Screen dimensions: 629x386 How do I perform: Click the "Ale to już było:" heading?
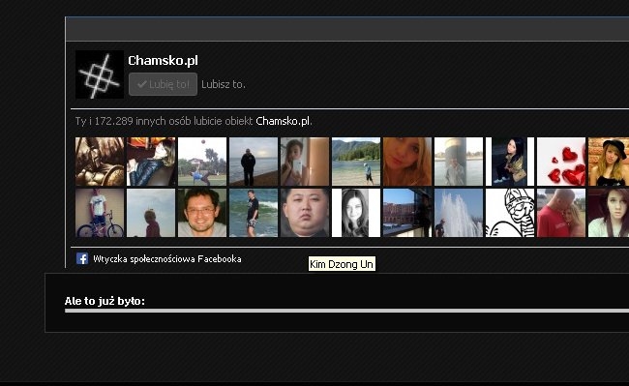click(105, 301)
